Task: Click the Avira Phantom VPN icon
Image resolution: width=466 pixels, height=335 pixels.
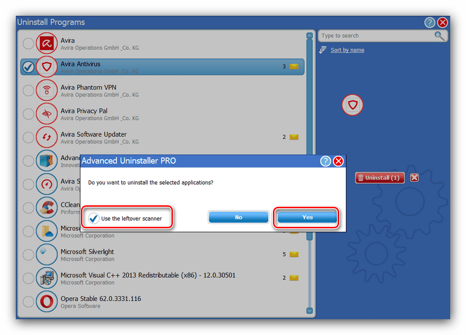Action: [x=46, y=90]
